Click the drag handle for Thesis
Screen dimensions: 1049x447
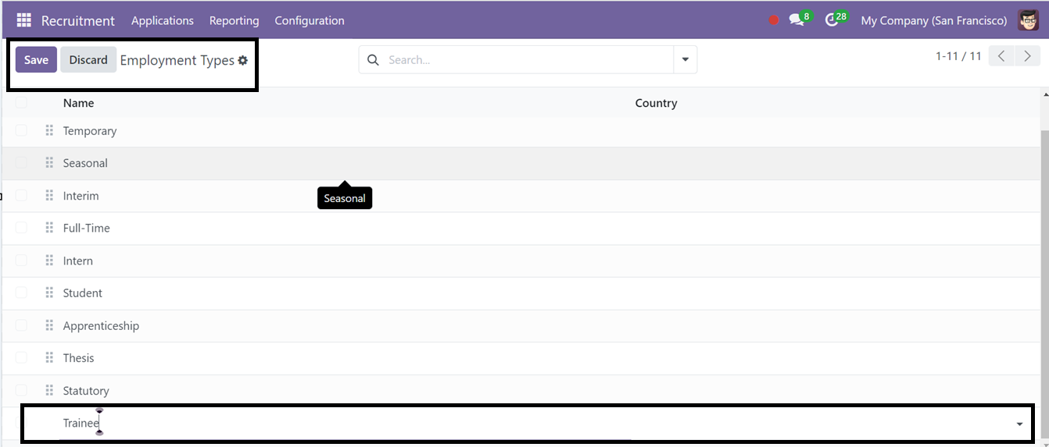pos(49,357)
